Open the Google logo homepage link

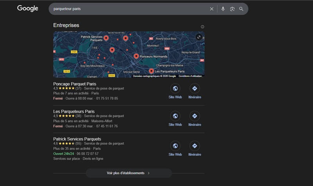tap(28, 8)
